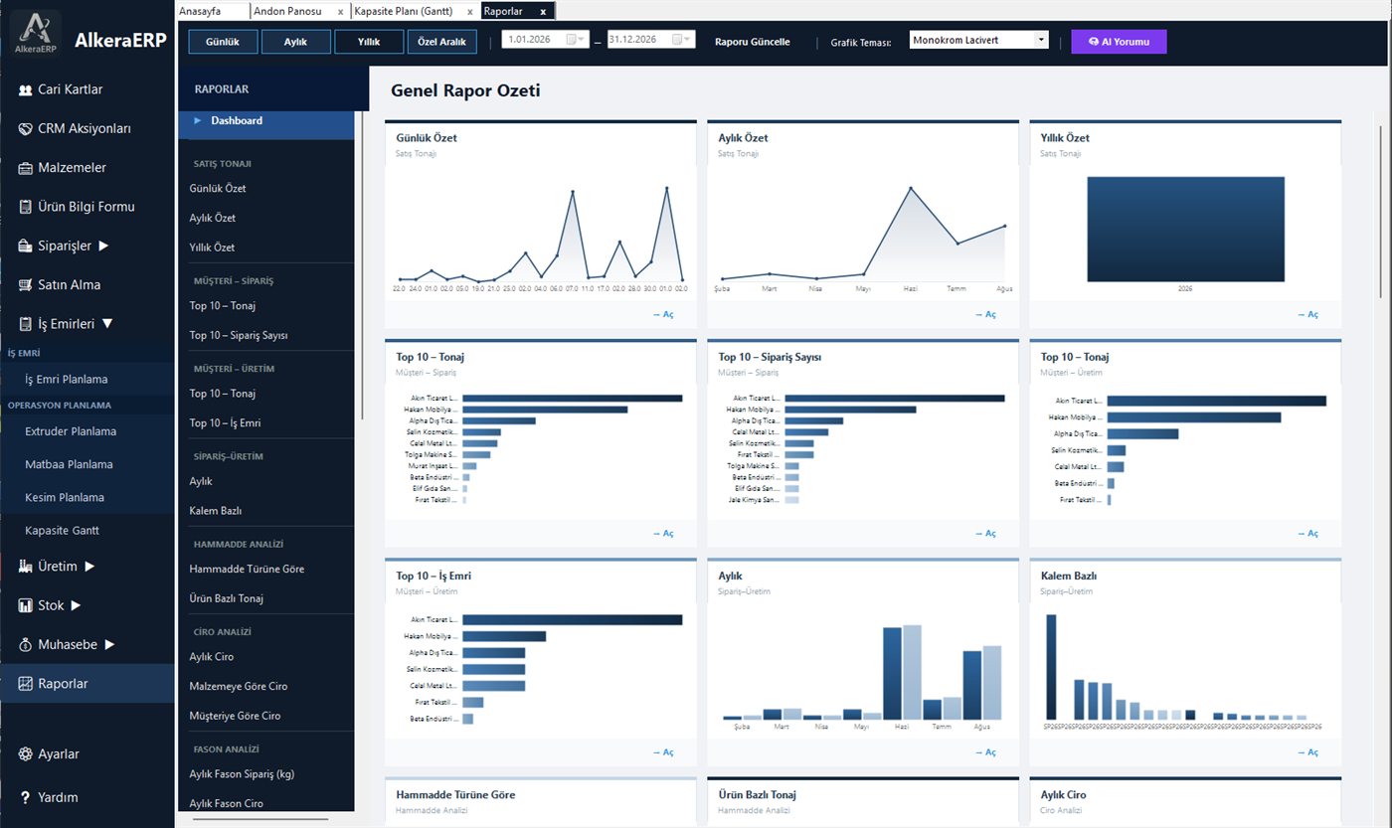Click the Üretim factory icon
This screenshot has height=828, width=1392.
pyautogui.click(x=26, y=567)
